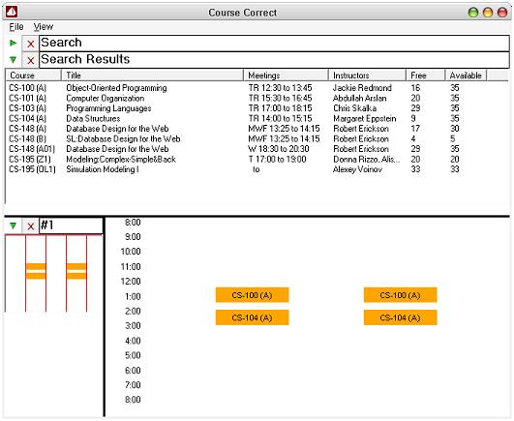
Task: Click the #1 schedule name field
Action: click(71, 226)
